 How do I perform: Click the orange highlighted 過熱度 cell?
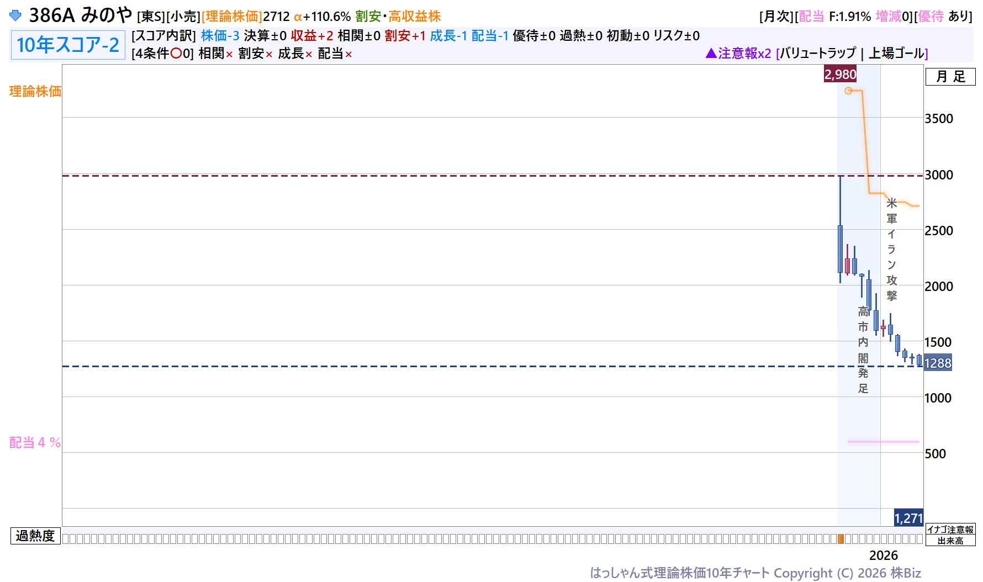pos(841,539)
